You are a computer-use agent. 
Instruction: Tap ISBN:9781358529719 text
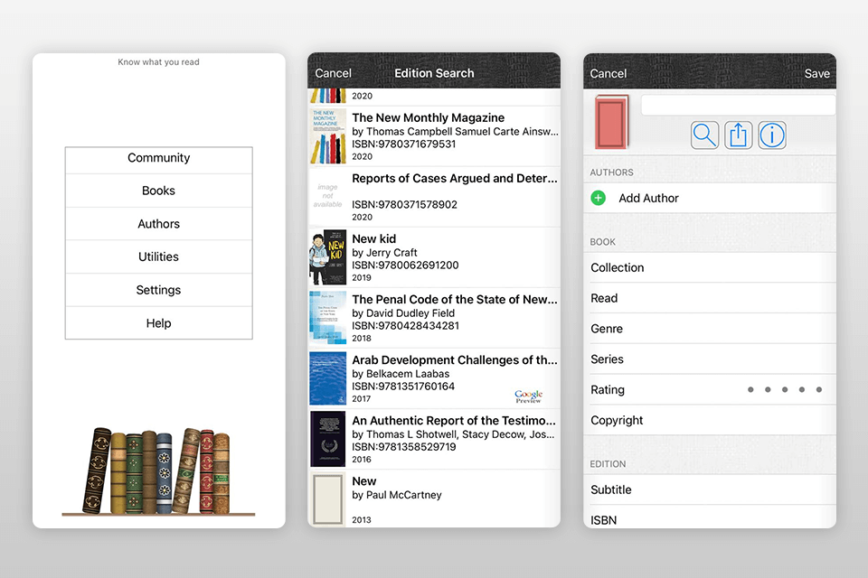404,447
